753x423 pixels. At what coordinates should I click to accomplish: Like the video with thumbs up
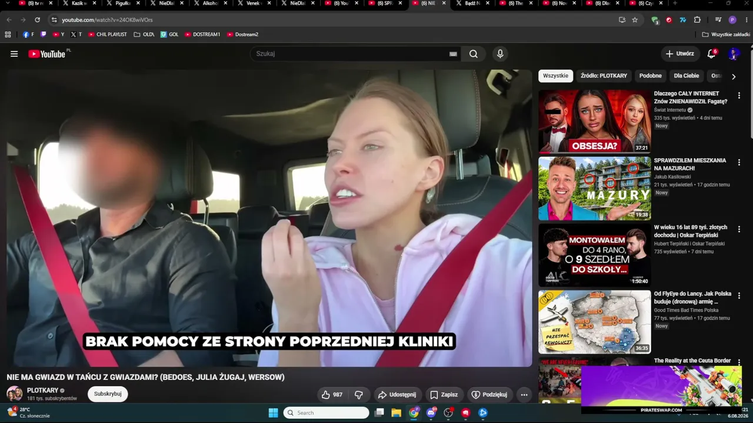tap(332, 395)
